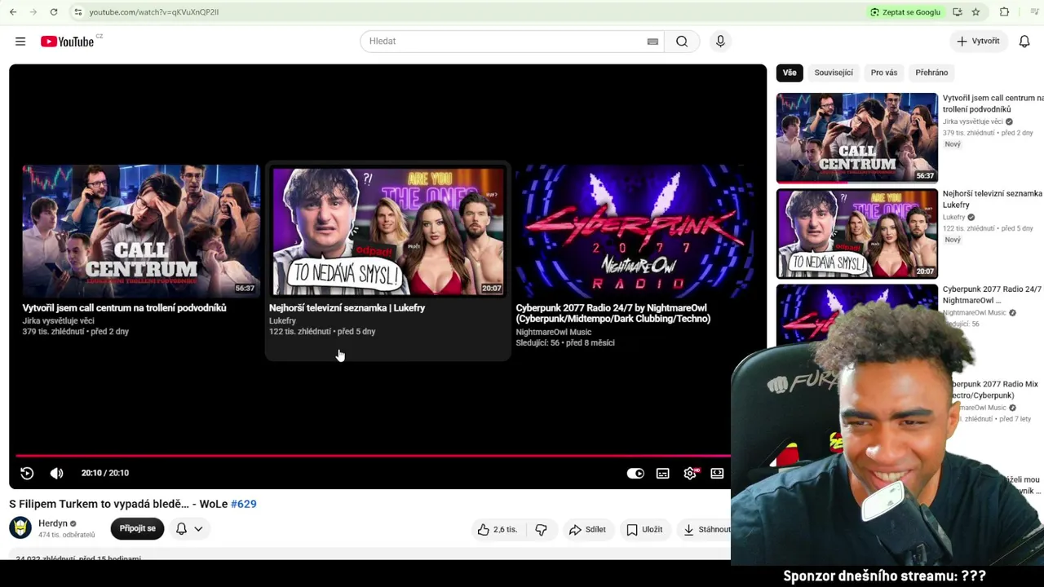Image resolution: width=1044 pixels, height=587 pixels.
Task: Open the Call centrum endscreen thumbnail
Action: tap(140, 231)
